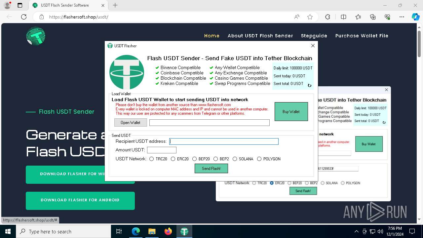Click the Buy Wallet button in USDT Flasher
The width and height of the screenshot is (423, 238).
click(x=291, y=112)
